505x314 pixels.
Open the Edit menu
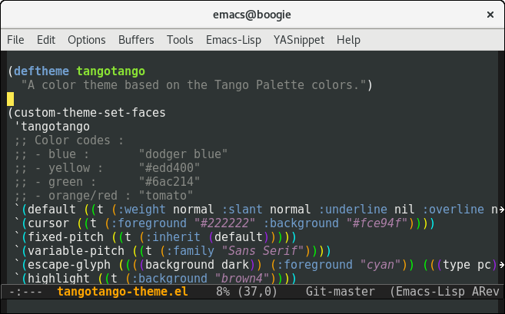point(46,40)
